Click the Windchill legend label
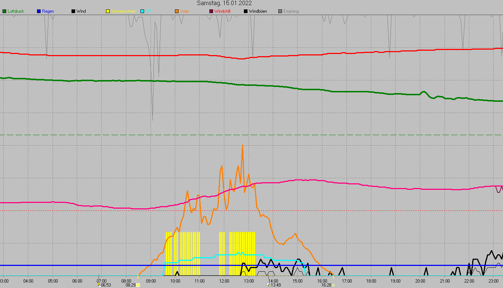This screenshot has height=288, width=503. [222, 11]
